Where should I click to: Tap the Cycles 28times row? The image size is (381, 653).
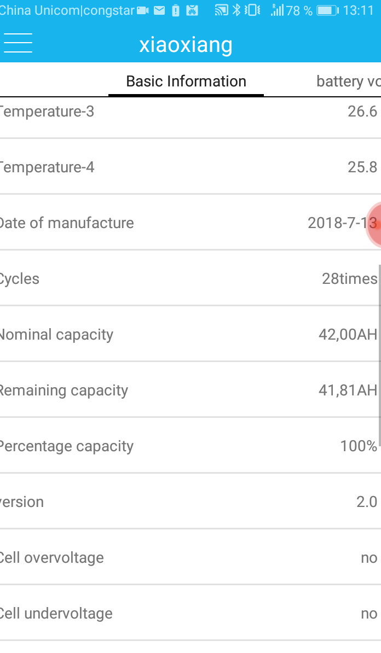190,278
